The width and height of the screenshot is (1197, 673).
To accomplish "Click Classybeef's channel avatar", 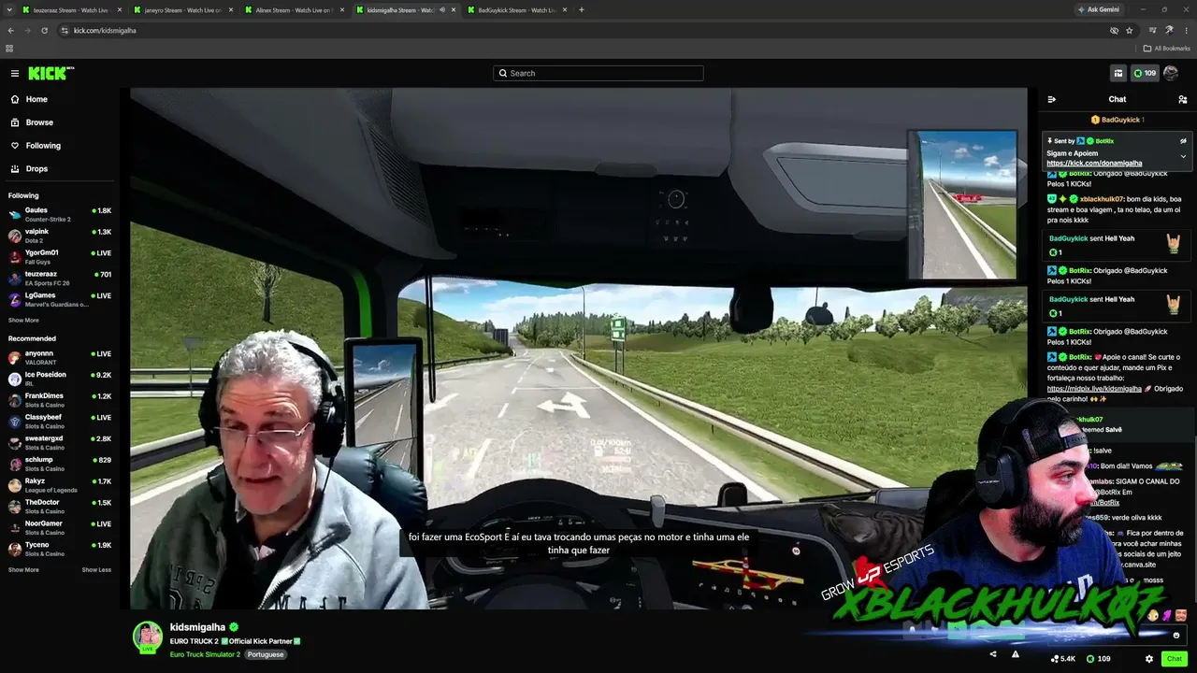I will click(x=15, y=422).
